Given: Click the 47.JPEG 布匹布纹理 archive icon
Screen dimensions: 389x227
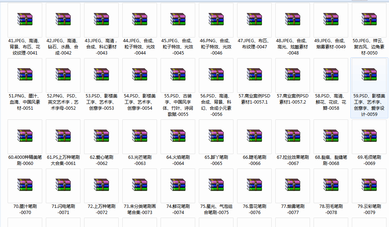Looking at the screenshot, I should coord(254,20).
